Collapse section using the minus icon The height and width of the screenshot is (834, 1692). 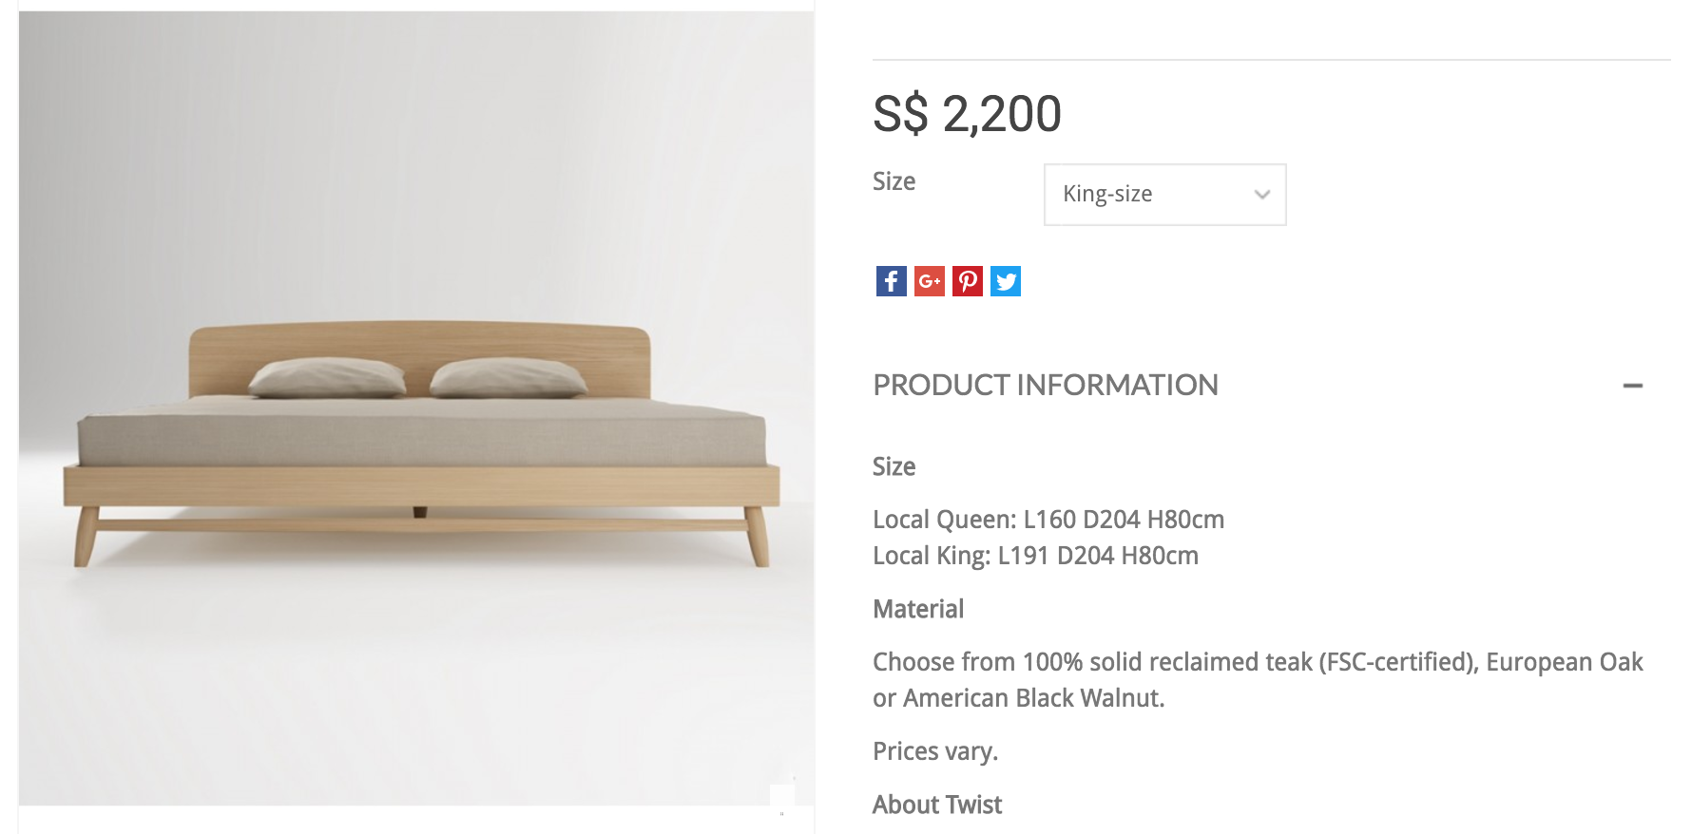(1632, 386)
